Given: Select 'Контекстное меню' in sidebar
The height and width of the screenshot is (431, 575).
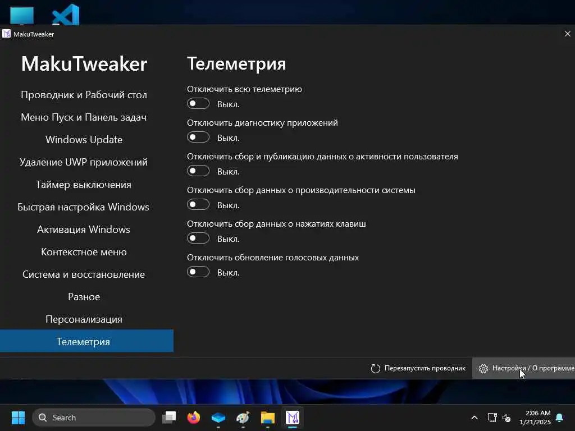Looking at the screenshot, I should point(84,252).
